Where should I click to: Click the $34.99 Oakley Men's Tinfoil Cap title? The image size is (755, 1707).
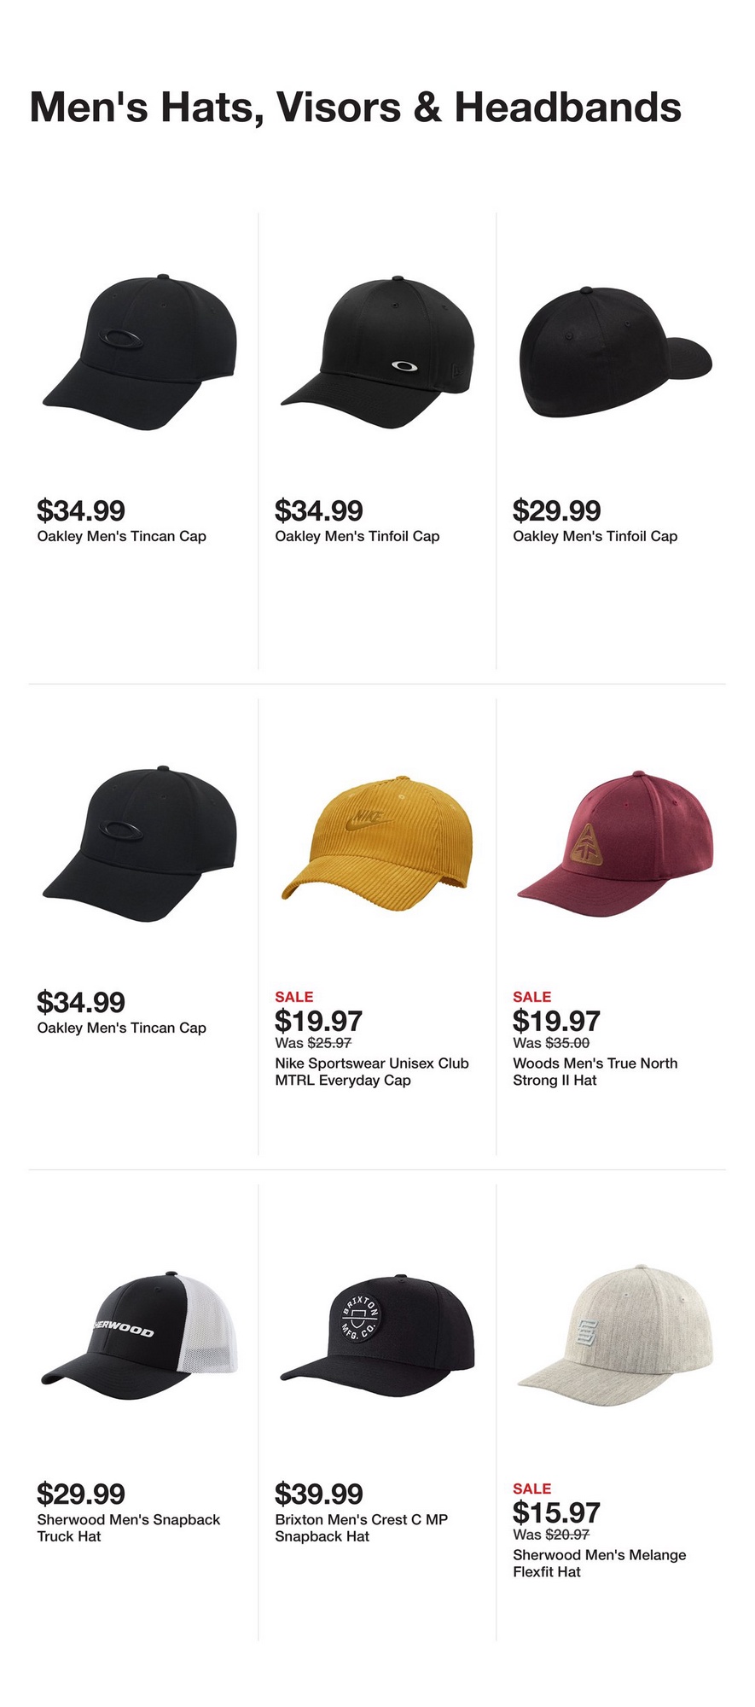[357, 536]
